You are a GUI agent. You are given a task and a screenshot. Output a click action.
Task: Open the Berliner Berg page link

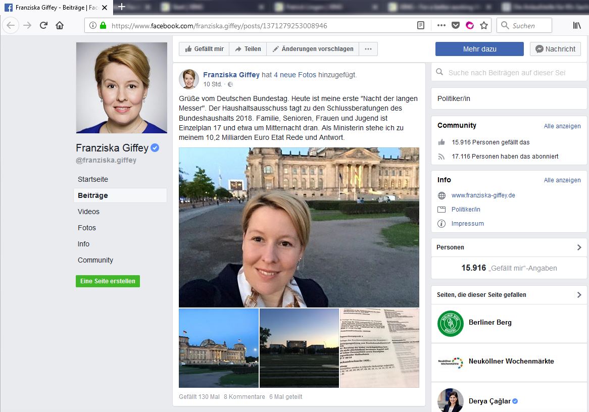point(490,322)
